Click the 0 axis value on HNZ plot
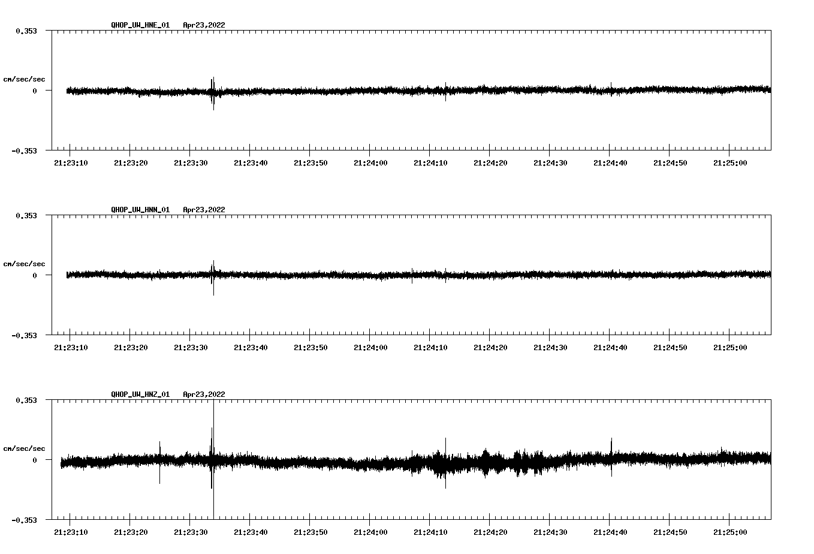This screenshot has height=554, width=814. pos(35,460)
